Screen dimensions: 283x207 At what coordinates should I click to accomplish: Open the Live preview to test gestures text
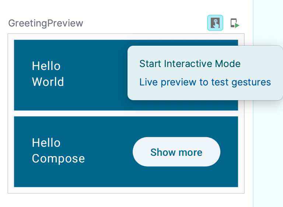(x=205, y=82)
